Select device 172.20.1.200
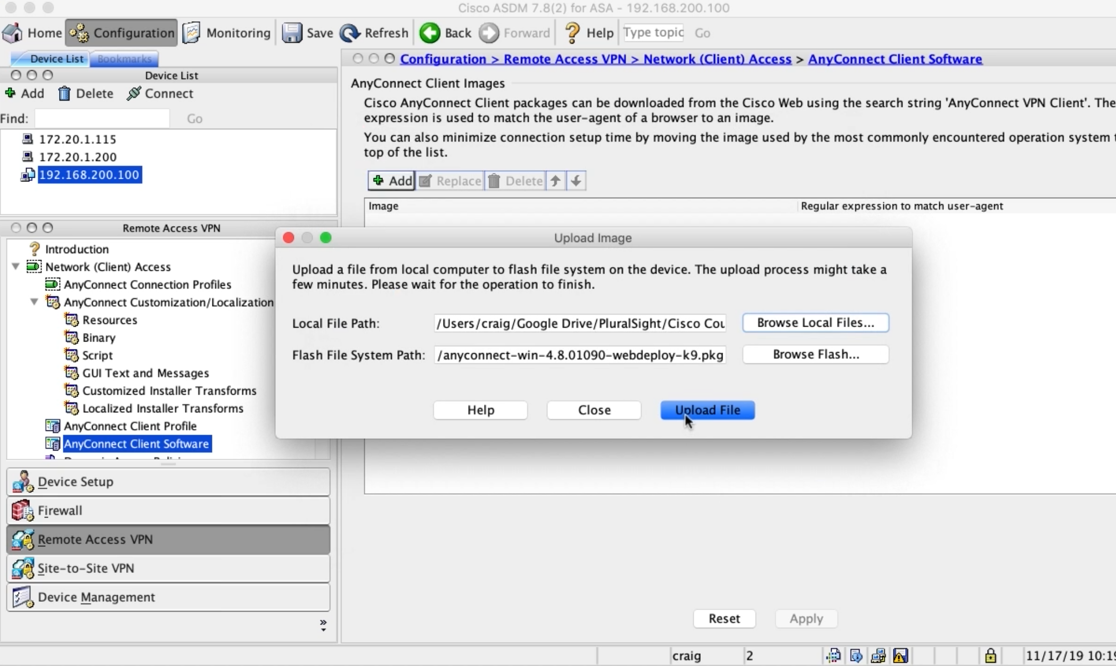This screenshot has width=1116, height=666. point(78,157)
